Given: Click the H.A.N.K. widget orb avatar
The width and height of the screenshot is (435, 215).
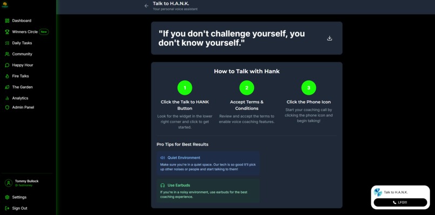Looking at the screenshot, I should [x=378, y=192].
